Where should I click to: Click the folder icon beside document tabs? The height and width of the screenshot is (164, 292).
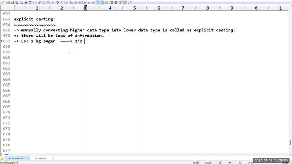pos(2,159)
